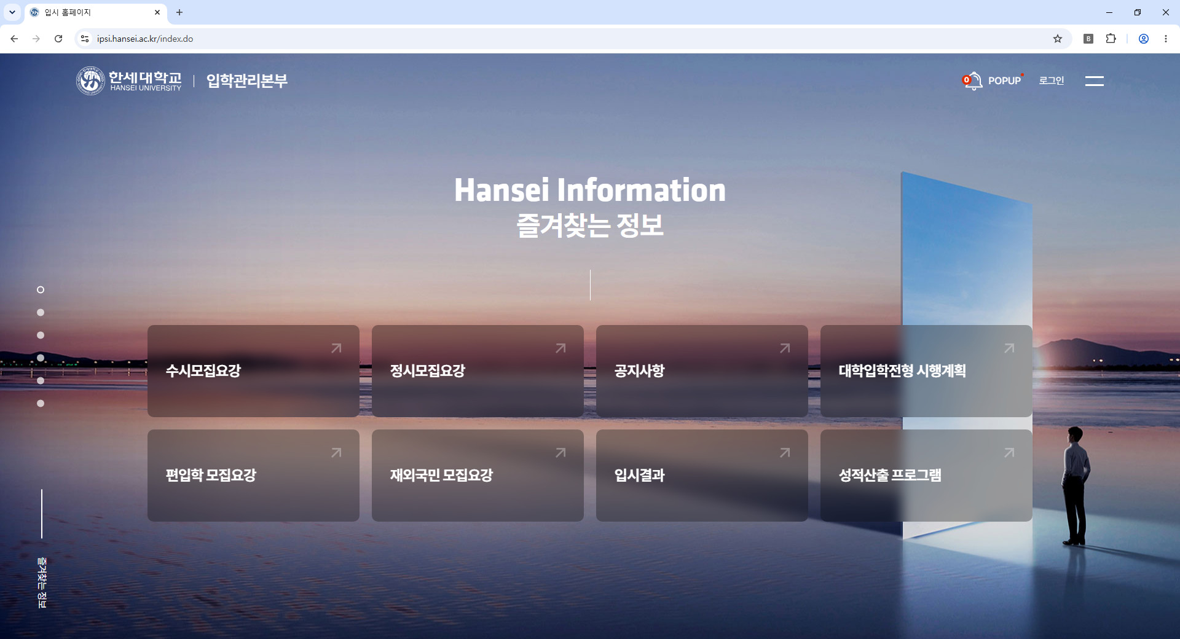The width and height of the screenshot is (1180, 639).
Task: Open the hamburger menu icon
Action: pyautogui.click(x=1094, y=80)
